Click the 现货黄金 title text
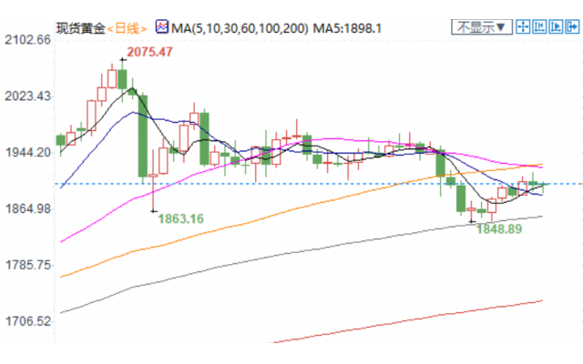583x364 pixels. coord(81,28)
